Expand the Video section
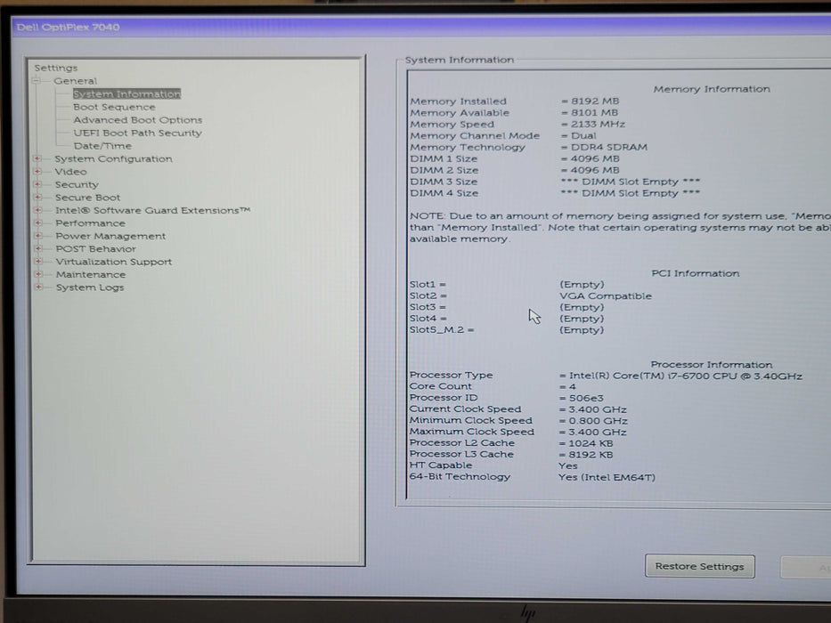Viewport: 831px width, 623px height. point(37,171)
